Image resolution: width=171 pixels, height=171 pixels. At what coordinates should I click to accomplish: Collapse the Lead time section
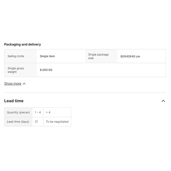click(x=163, y=101)
